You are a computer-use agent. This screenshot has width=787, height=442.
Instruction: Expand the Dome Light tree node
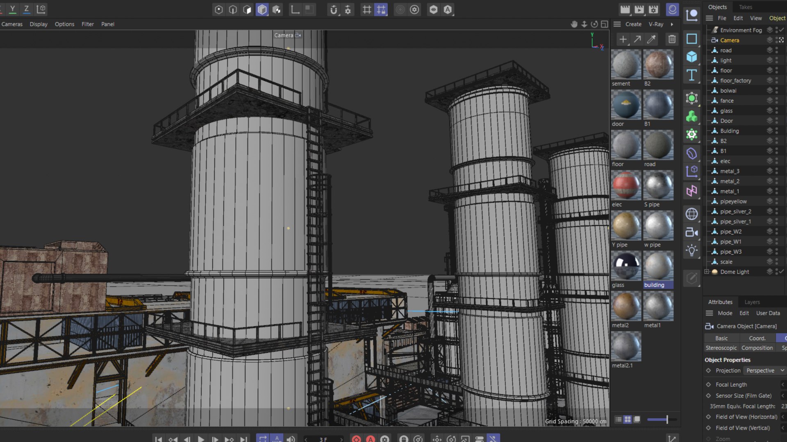click(x=707, y=272)
